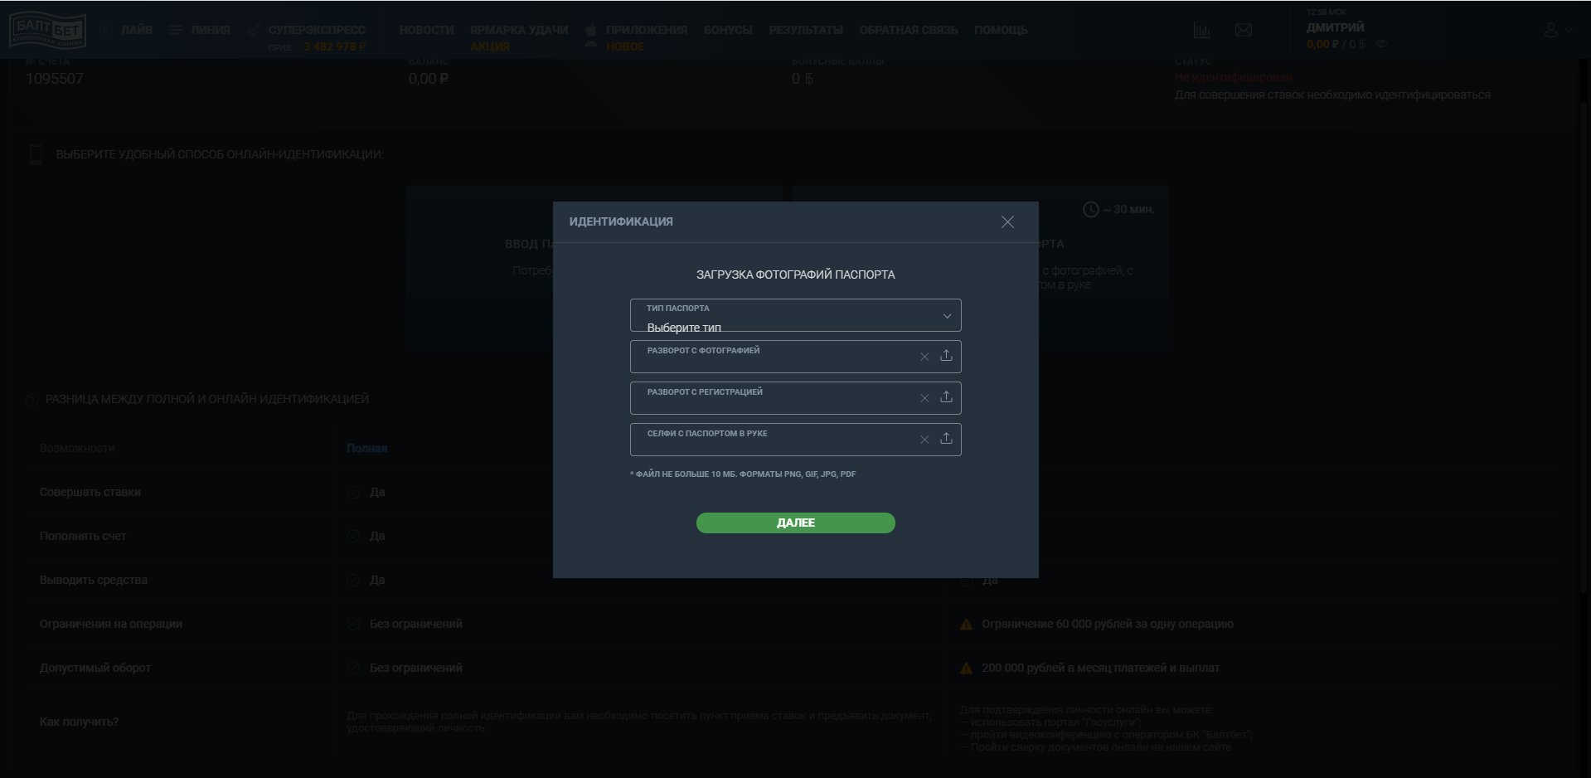
Task: Click warning icon by 200 000 рублей
Action: pos(966,669)
